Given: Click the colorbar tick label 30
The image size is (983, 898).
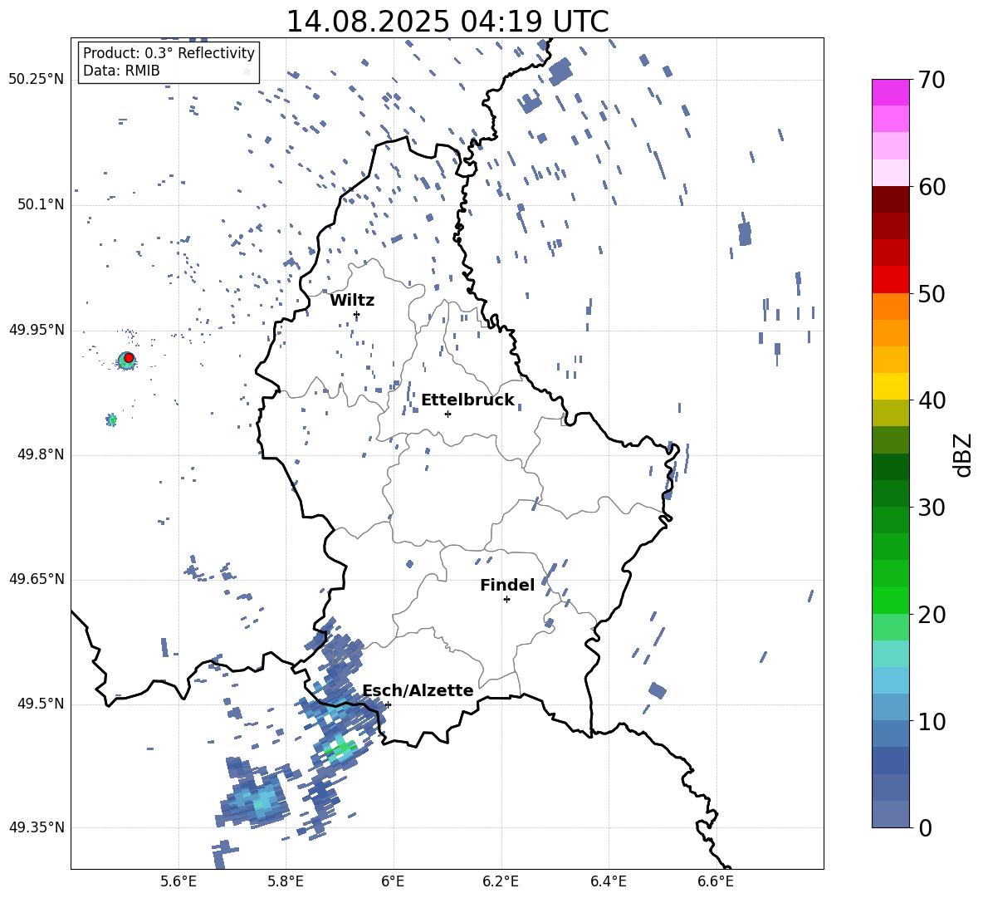Looking at the screenshot, I should [x=932, y=508].
